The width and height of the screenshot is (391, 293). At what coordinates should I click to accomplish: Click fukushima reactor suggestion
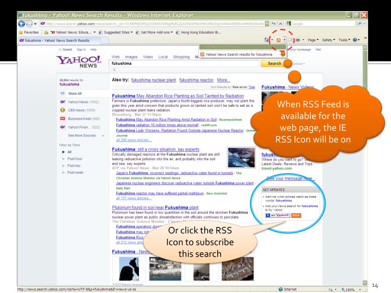click(x=196, y=80)
